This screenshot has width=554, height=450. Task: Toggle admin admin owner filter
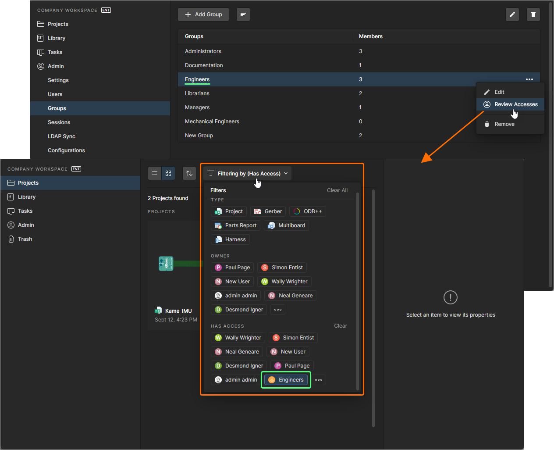(x=236, y=296)
